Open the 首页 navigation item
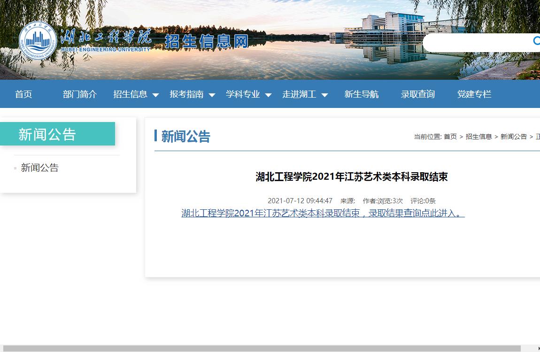The width and height of the screenshot is (540, 352). coord(23,94)
